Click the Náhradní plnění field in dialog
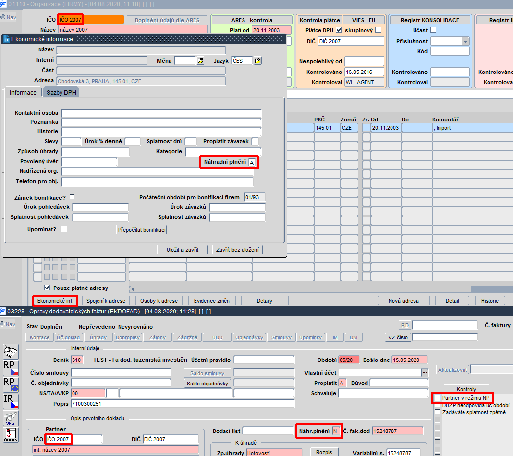513x456 pixels. point(252,162)
